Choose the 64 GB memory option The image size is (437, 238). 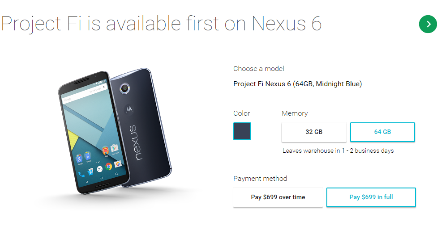(382, 132)
